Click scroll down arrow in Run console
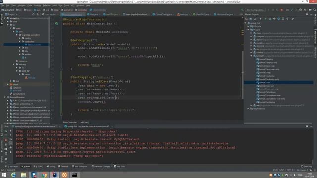Viewport: 317px width, 178px height. [x=11, y=135]
